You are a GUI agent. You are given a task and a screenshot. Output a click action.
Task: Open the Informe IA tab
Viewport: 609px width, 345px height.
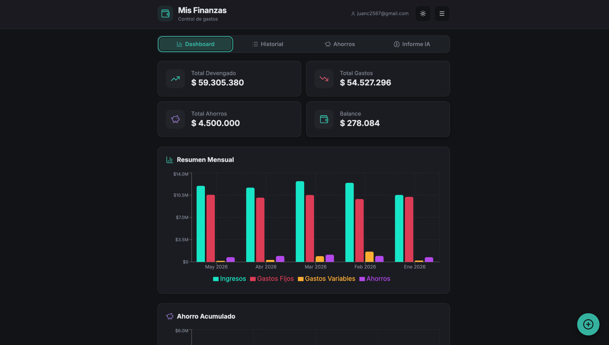point(412,44)
